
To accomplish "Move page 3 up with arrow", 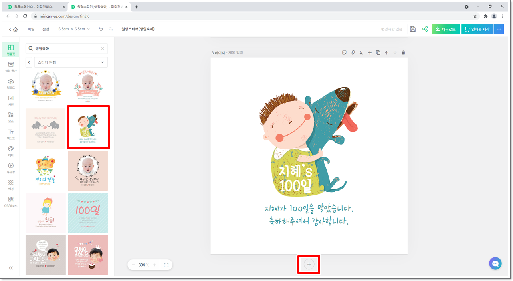I will coord(386,52).
